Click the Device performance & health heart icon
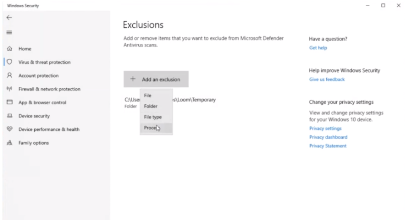The image size is (416, 220). (x=9, y=129)
